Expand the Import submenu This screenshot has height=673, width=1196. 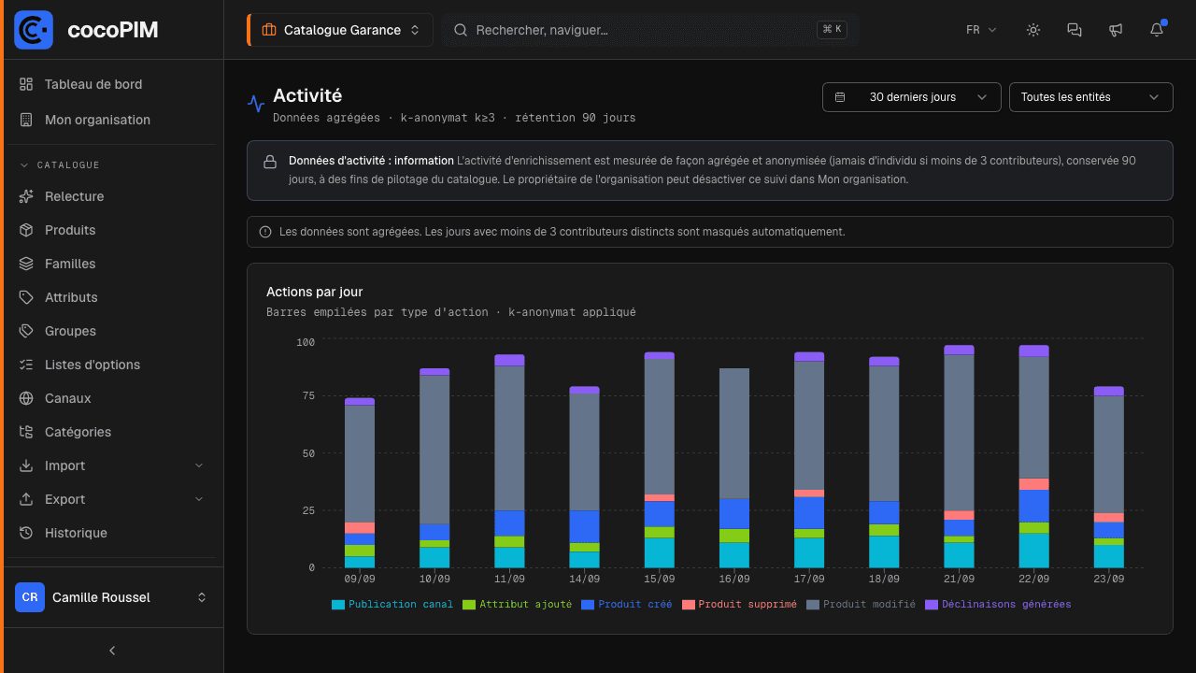click(112, 465)
